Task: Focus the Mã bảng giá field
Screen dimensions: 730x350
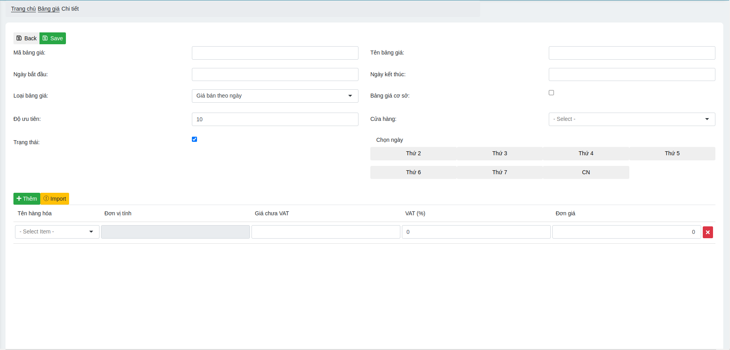Action: [275, 53]
